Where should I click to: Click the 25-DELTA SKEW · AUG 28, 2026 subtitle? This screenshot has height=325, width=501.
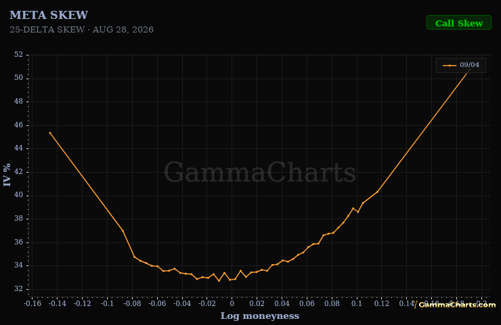click(81, 30)
